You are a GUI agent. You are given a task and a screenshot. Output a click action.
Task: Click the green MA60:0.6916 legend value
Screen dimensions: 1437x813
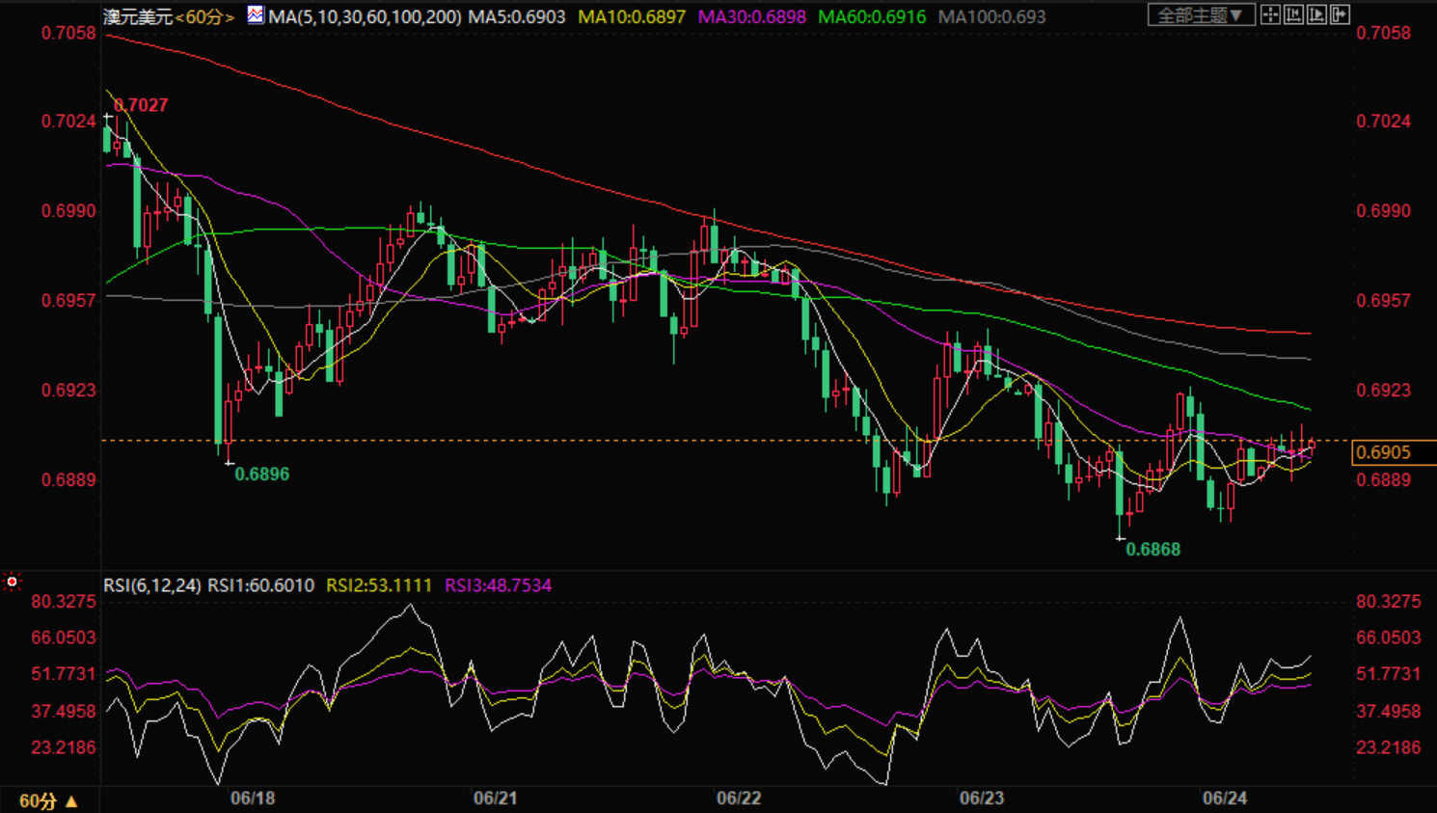(872, 16)
